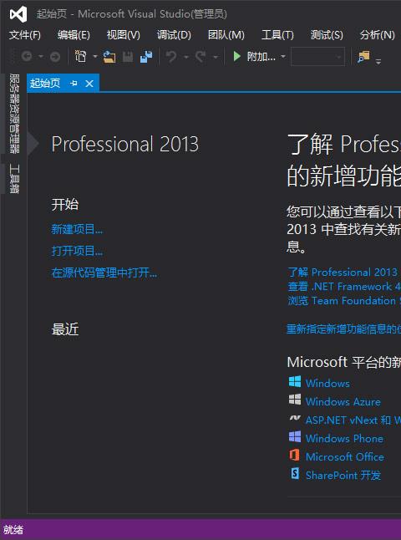The image size is (401, 540).
Task: Open the 工具(T) menu
Action: (277, 35)
